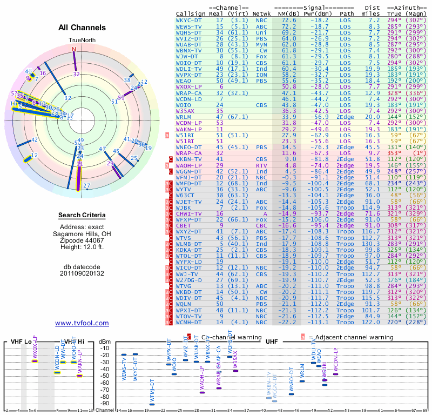This screenshot has width=432, height=415.
Task: Select the W35AX callsign in table
Action: pos(185,111)
